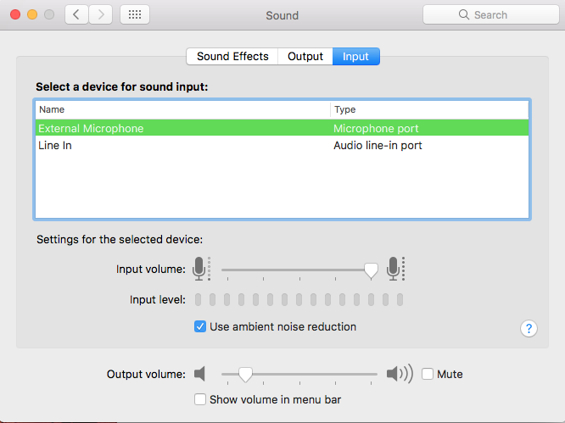Switch to the Output tab
This screenshot has height=423, width=565.
tap(305, 57)
